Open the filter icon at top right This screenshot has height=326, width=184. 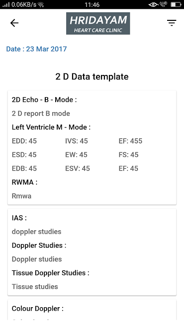[x=172, y=23]
